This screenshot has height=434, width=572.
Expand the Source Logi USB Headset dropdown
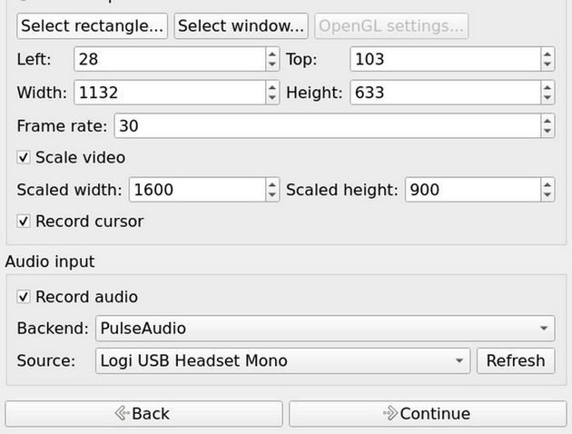(282, 360)
